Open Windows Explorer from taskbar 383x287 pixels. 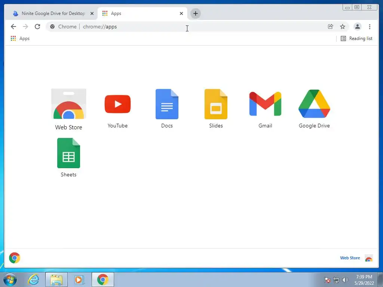tap(56, 280)
